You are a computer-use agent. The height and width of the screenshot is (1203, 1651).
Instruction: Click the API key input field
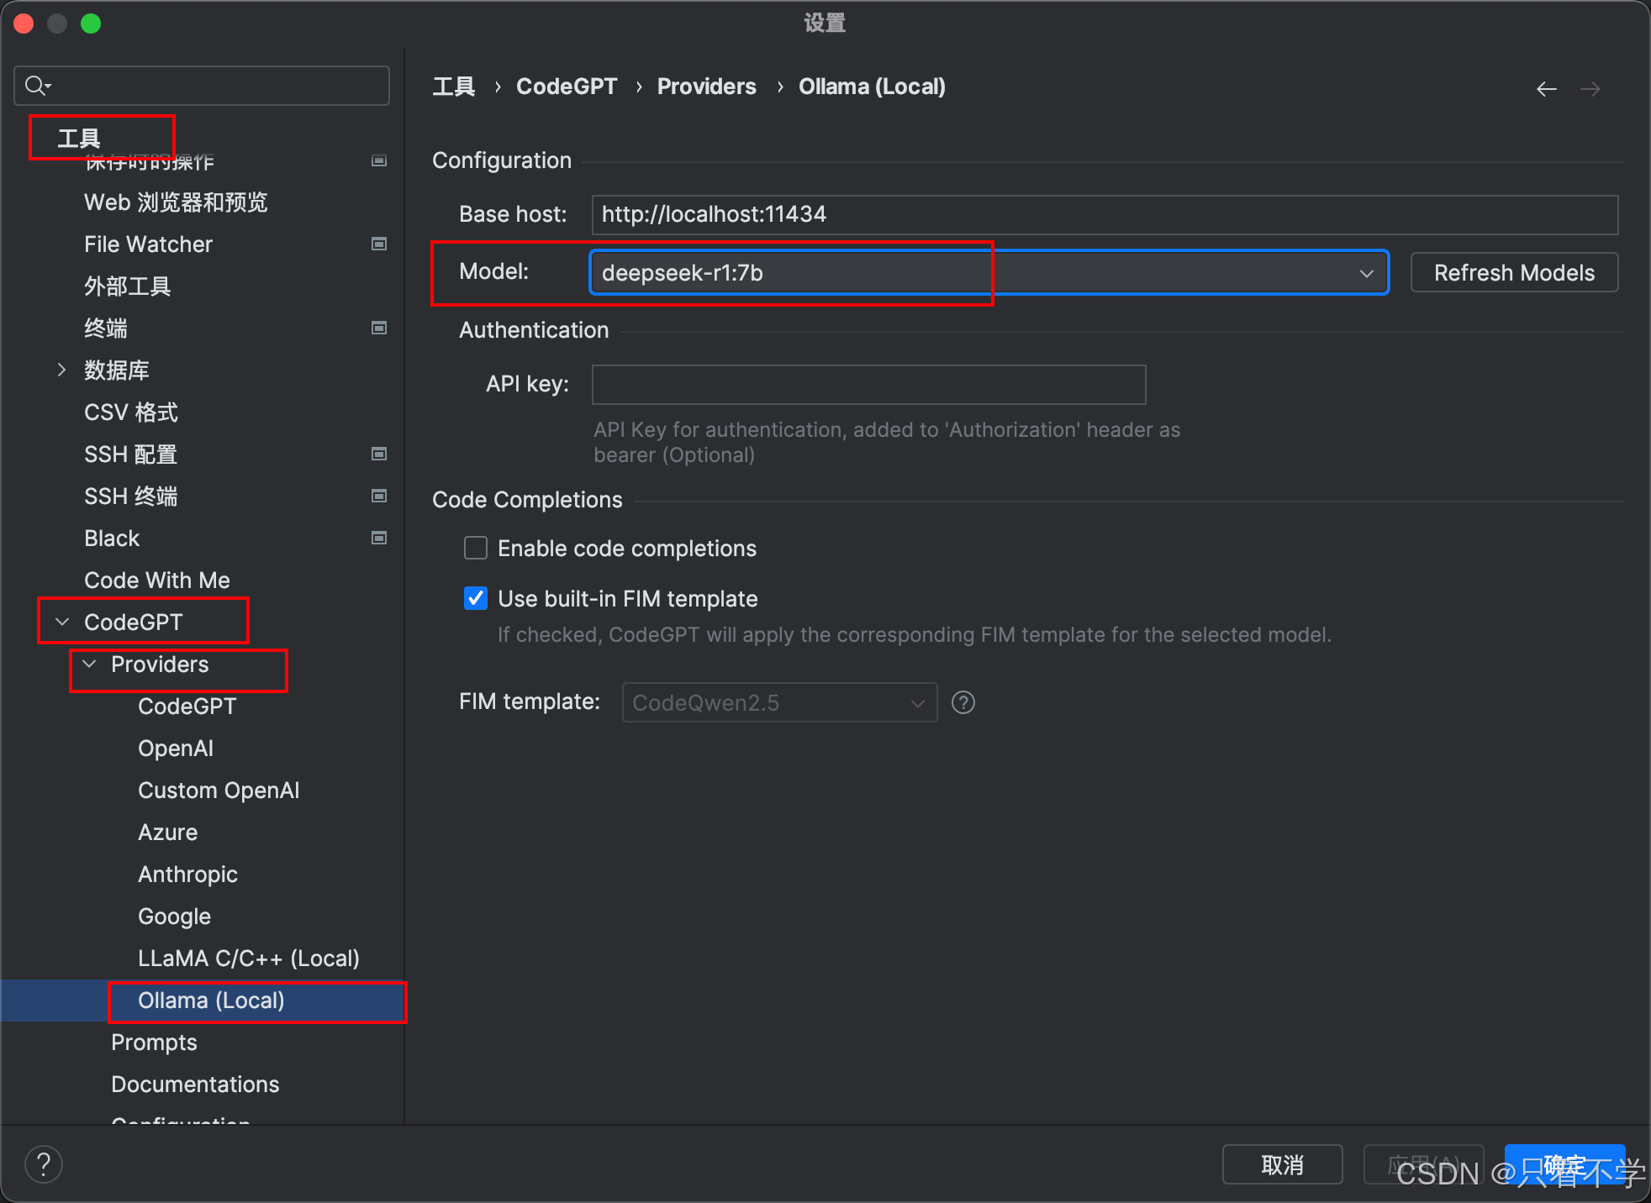(868, 384)
